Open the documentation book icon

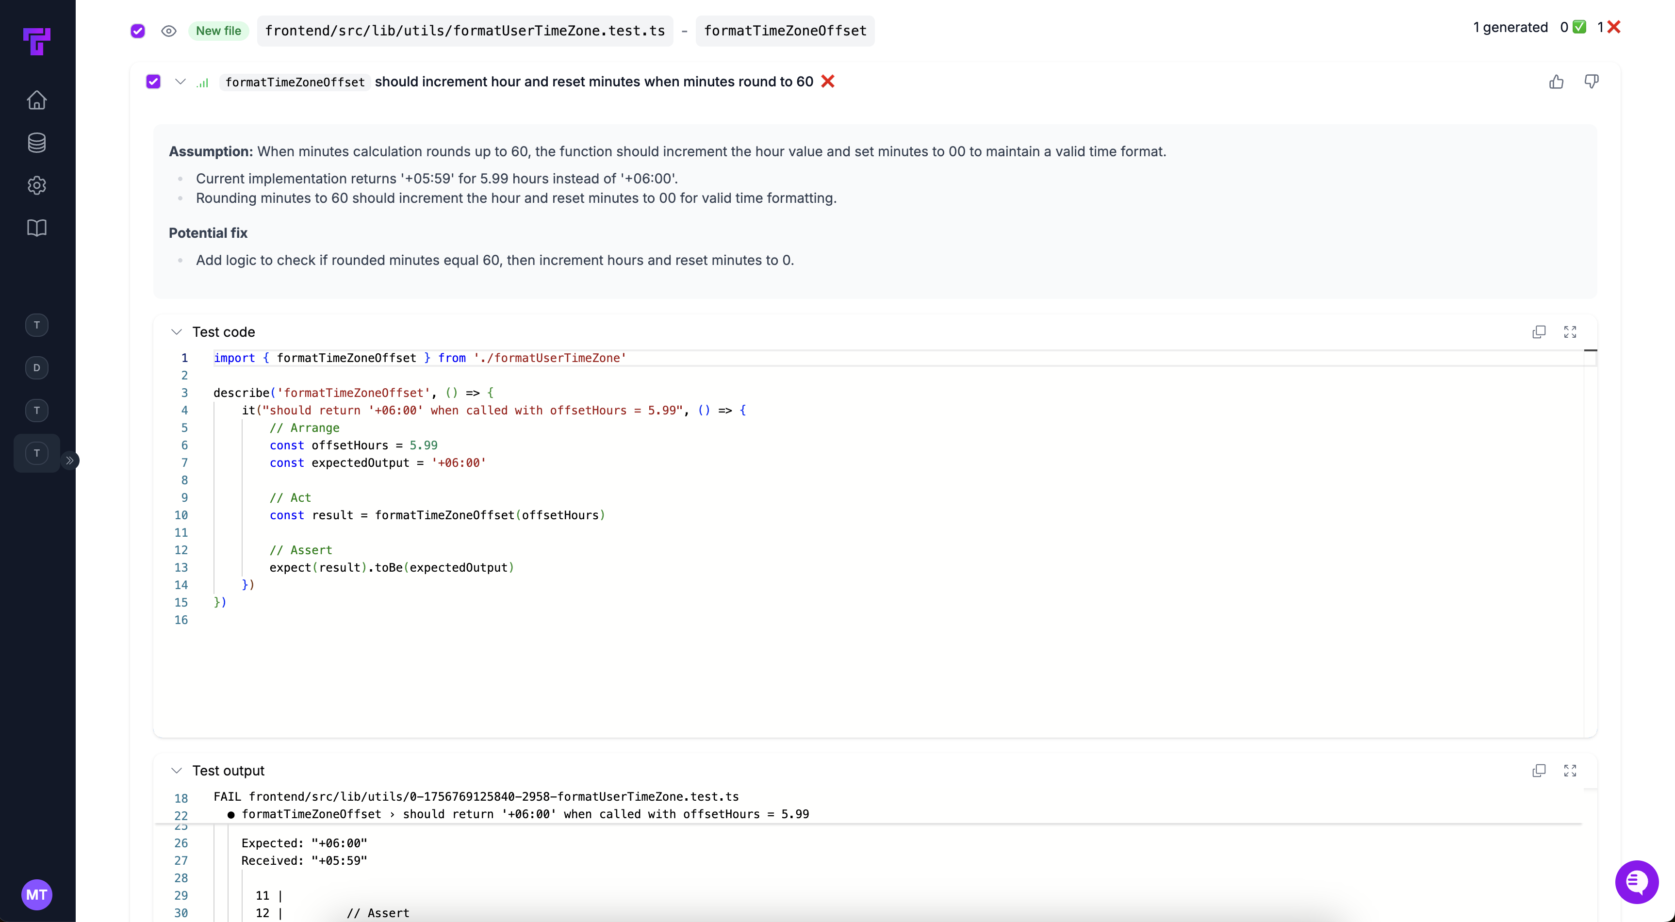pos(36,228)
